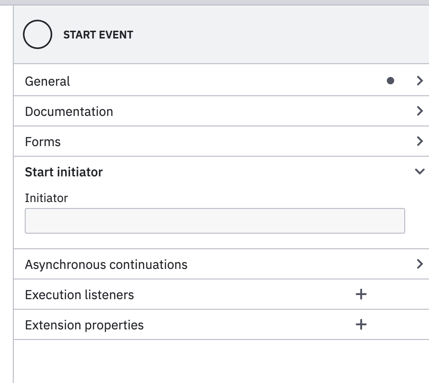Click the START EVENT header title
This screenshot has height=383, width=429.
tap(98, 35)
